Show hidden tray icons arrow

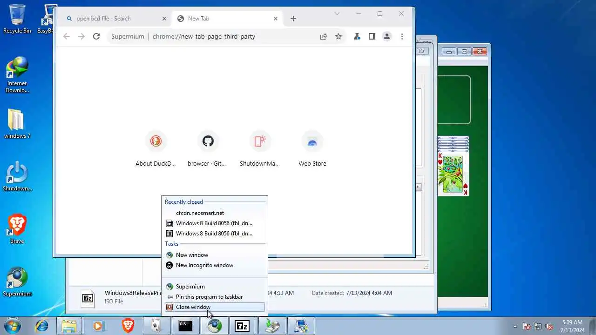click(x=515, y=326)
